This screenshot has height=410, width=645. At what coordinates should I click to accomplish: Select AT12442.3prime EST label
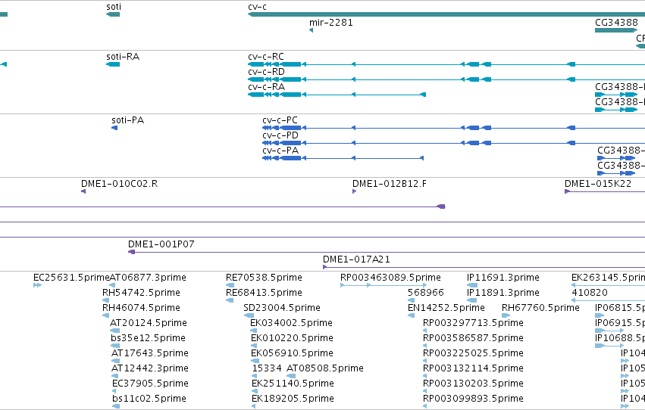pos(150,368)
